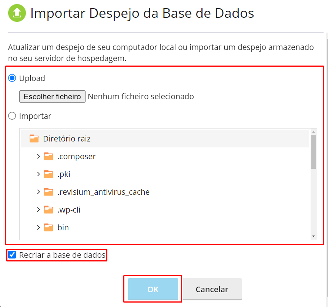Select the Diretório raiz tree item

point(67,139)
